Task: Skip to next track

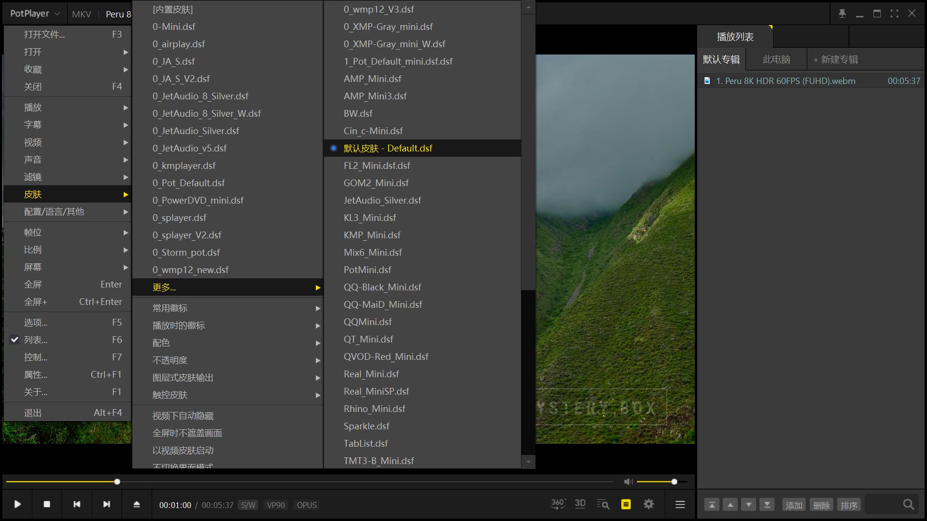Action: tap(107, 505)
